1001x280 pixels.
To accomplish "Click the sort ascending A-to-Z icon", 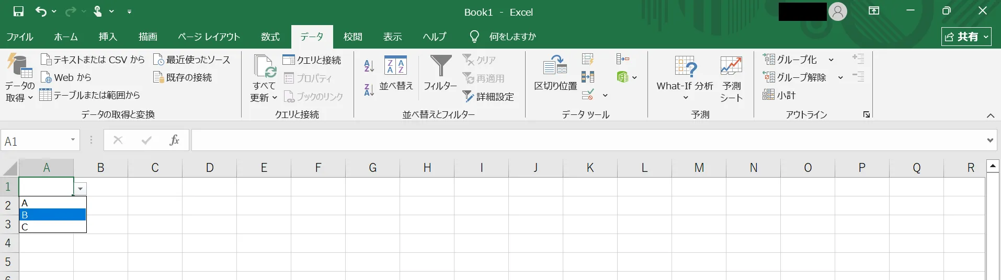I will click(369, 66).
